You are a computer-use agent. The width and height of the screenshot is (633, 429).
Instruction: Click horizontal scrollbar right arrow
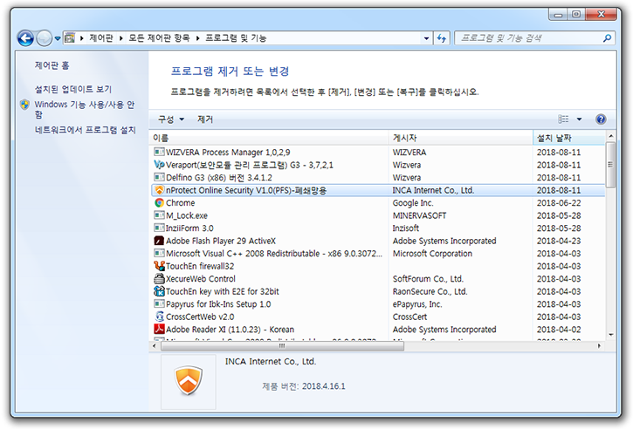[600, 346]
